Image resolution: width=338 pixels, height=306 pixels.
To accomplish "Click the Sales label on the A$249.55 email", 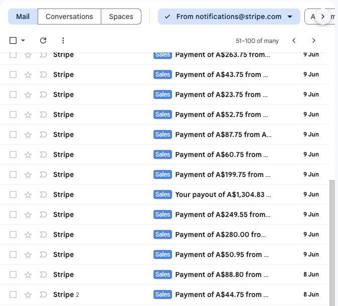I will point(162,214).
